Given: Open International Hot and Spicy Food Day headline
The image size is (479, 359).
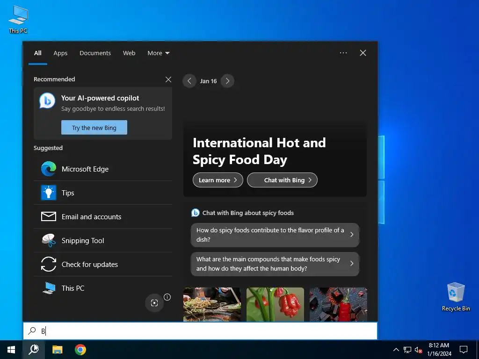Looking at the screenshot, I should [259, 151].
